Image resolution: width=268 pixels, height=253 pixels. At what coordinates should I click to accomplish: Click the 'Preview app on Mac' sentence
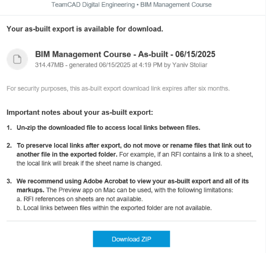pos(140,190)
